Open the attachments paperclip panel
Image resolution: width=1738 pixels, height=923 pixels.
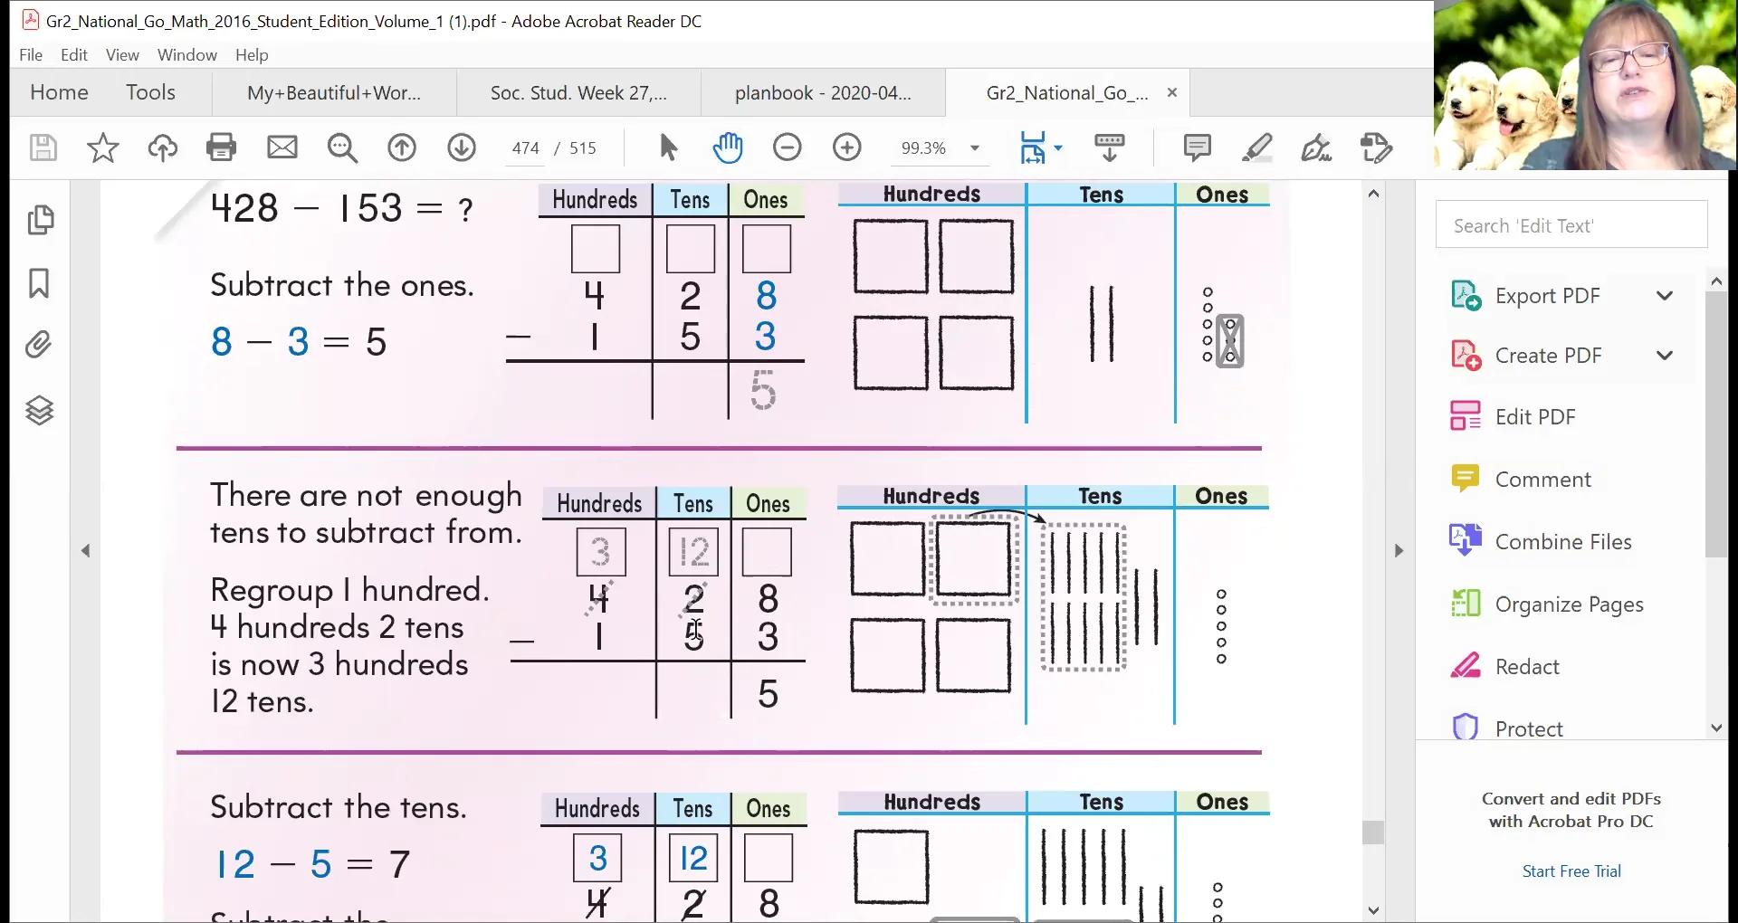point(39,345)
